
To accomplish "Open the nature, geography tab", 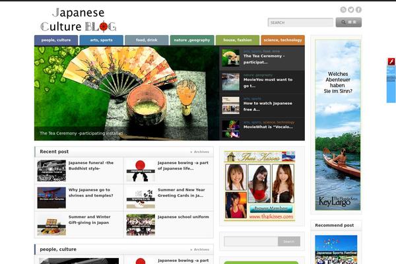I will click(x=192, y=40).
